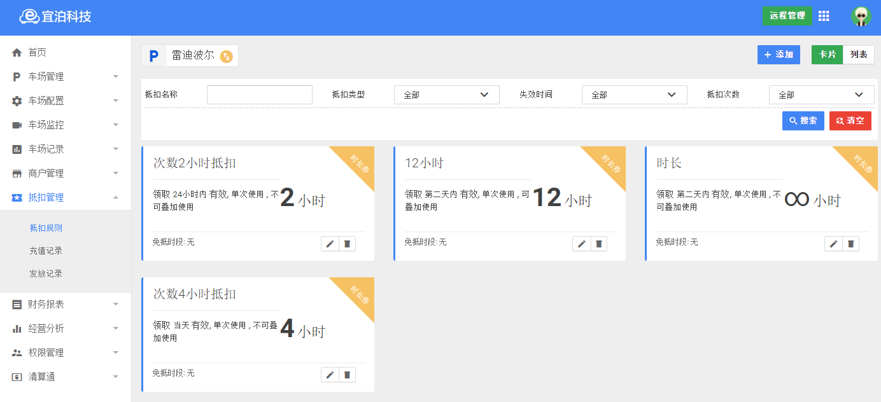Open 清算通 sidebar menu

pyautogui.click(x=66, y=377)
